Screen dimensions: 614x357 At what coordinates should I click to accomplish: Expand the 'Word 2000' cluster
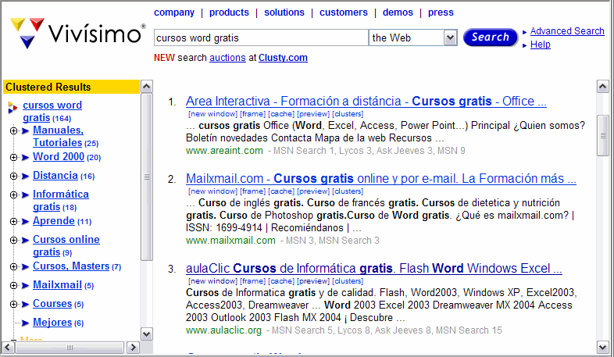(x=14, y=157)
